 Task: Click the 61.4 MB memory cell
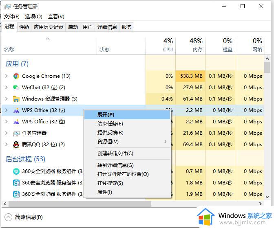click(x=190, y=99)
